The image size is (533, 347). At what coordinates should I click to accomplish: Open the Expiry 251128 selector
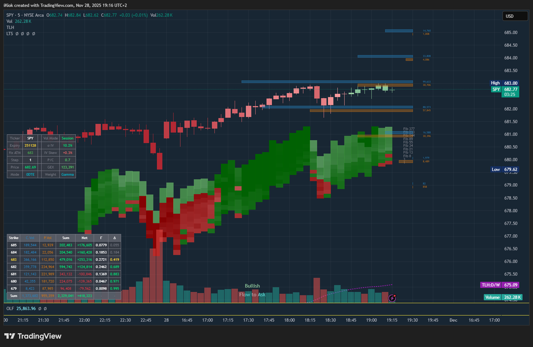click(x=30, y=145)
